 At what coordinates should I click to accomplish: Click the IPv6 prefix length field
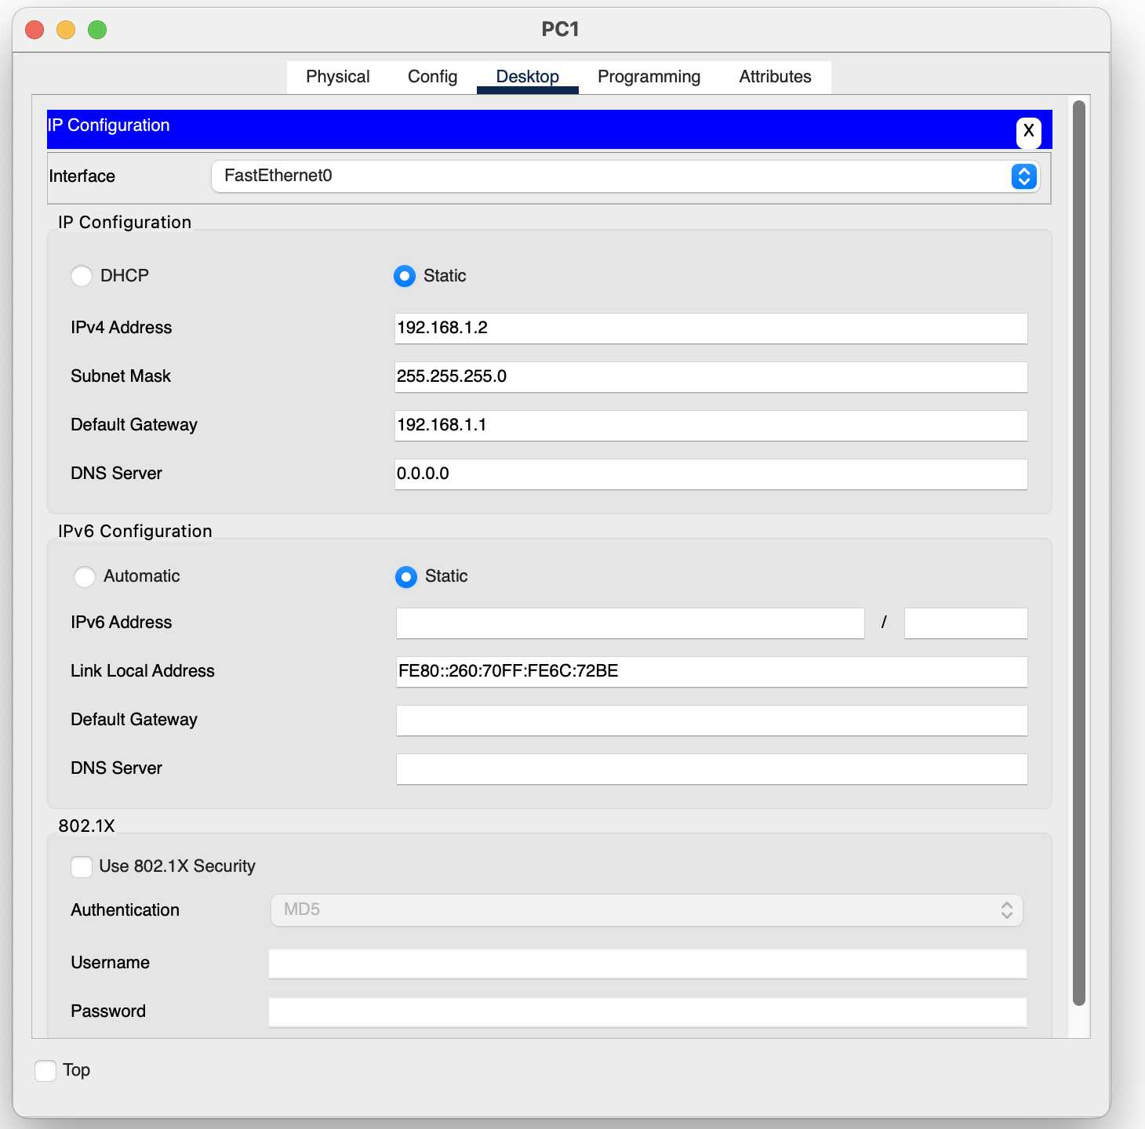click(x=965, y=623)
